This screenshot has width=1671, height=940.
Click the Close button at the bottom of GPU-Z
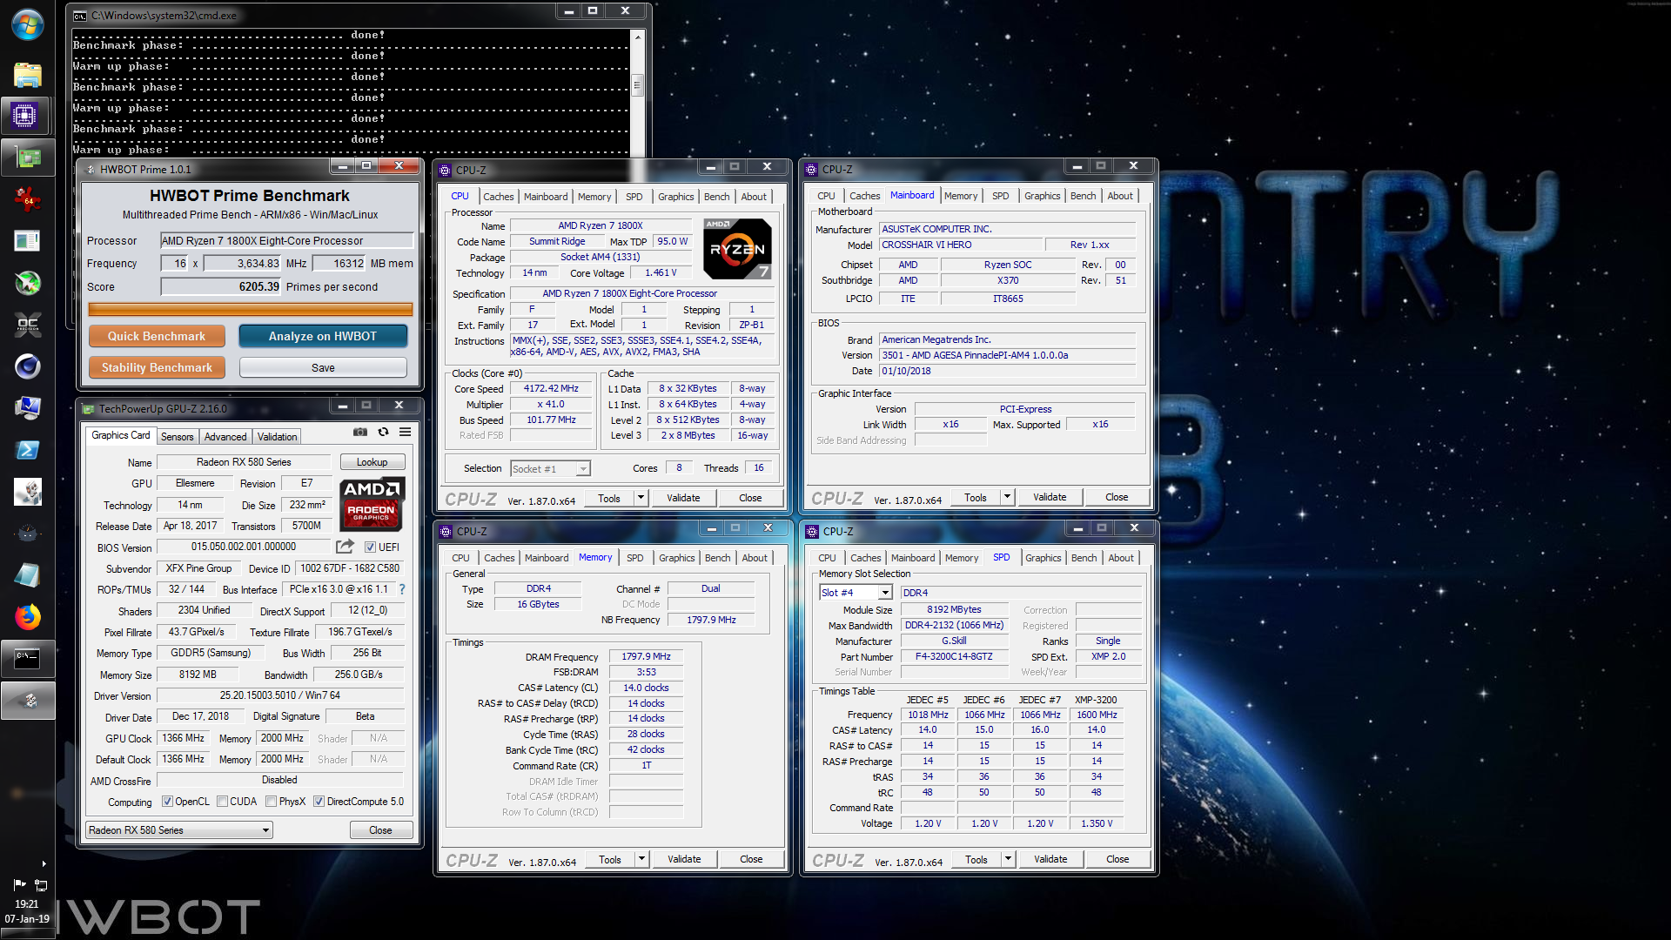pos(380,830)
